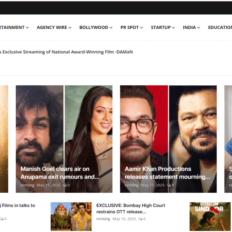The width and height of the screenshot is (232, 232).
Task: Open the Bombay High Court article thumbnail
Action: click(71, 216)
